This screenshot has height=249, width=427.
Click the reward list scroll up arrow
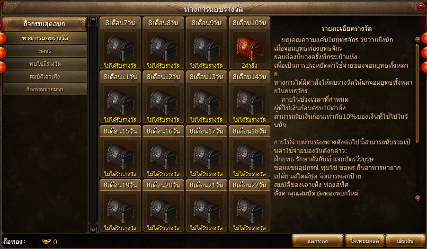tap(93, 20)
